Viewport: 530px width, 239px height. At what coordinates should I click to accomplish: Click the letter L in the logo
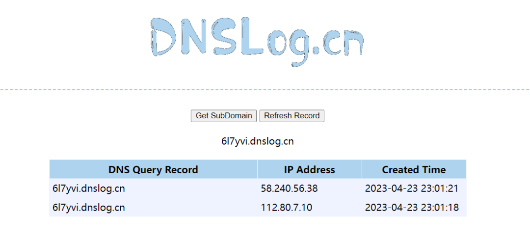pos(252,37)
